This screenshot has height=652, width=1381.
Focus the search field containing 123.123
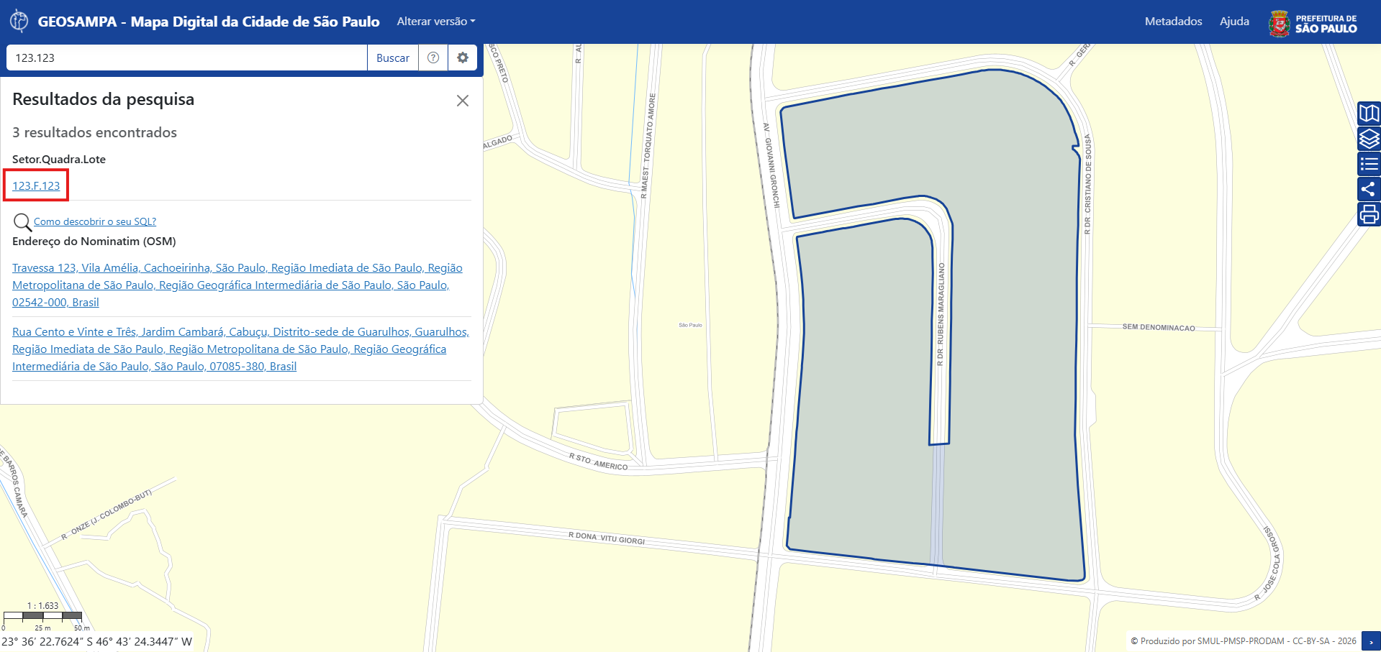[187, 58]
